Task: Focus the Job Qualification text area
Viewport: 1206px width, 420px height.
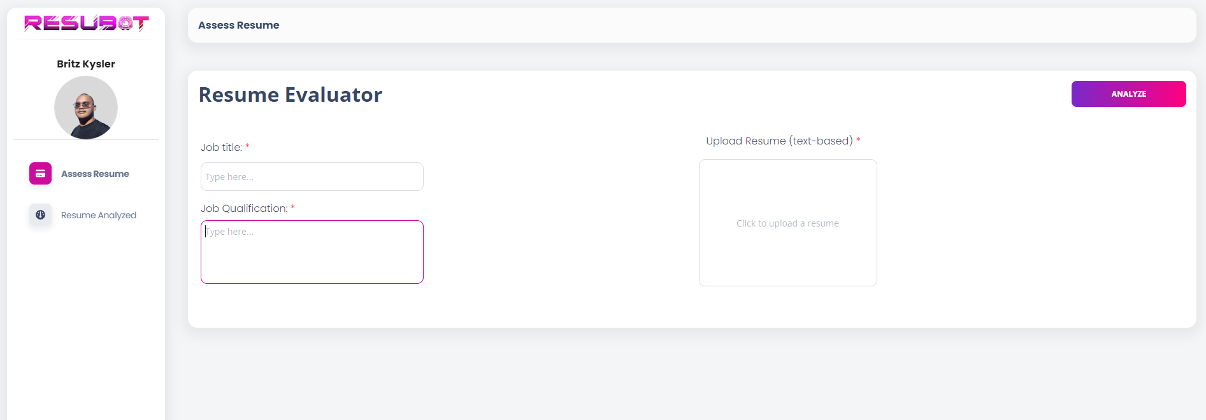Action: click(312, 252)
